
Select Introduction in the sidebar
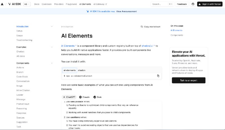(22, 27)
